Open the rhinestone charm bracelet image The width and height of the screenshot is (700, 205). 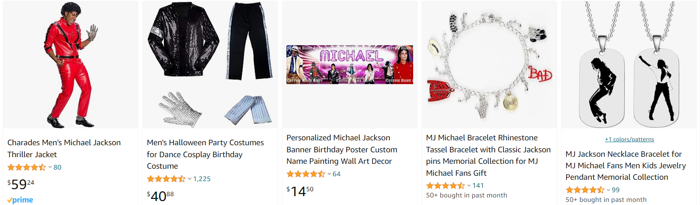click(x=489, y=65)
